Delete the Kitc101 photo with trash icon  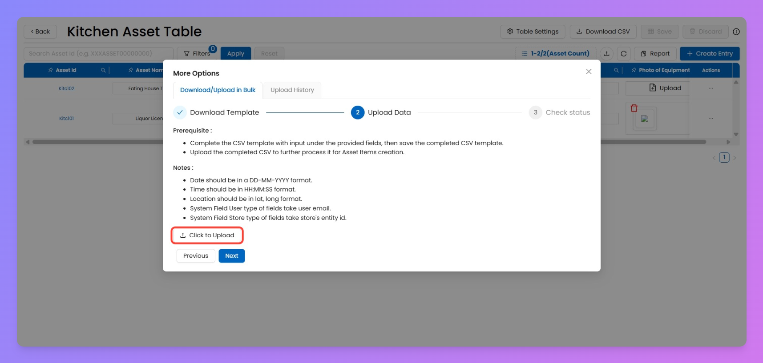point(634,108)
